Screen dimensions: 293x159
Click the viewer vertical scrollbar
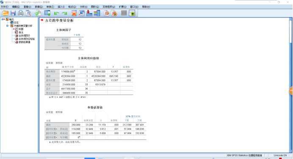290,85
